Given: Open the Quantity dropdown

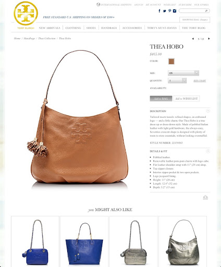Looking at the screenshot, I should [177, 80].
